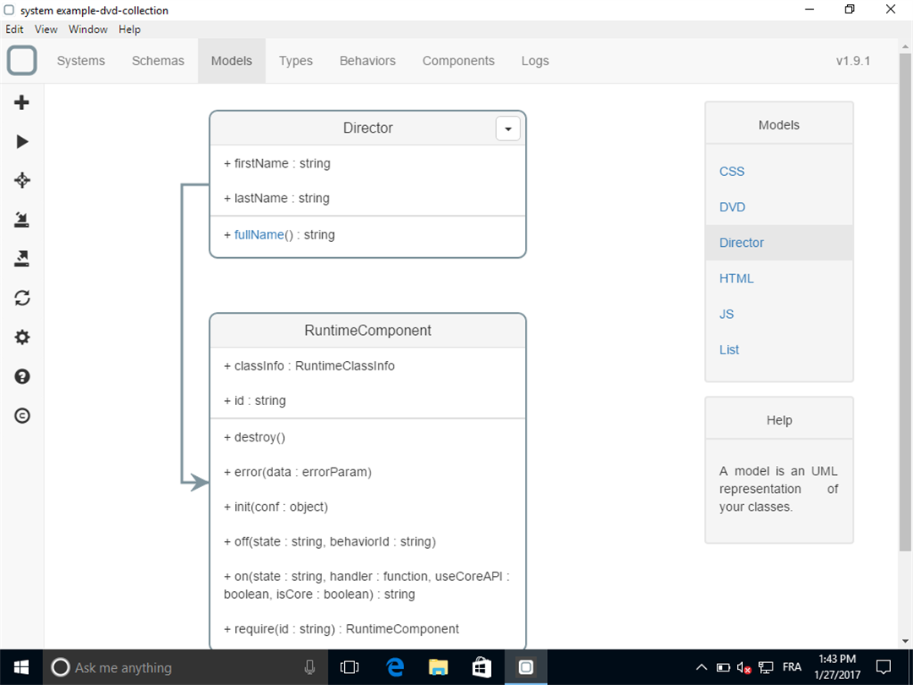This screenshot has width=913, height=685.
Task: Click the Cortana microphone icon
Action: coord(309,667)
